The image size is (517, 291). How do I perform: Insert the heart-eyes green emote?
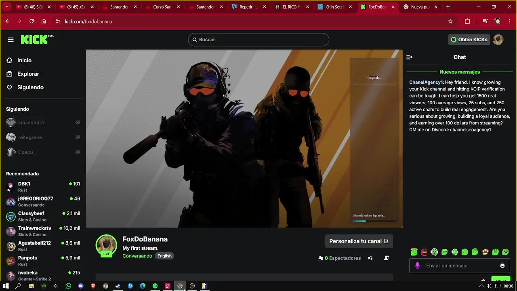click(505, 252)
